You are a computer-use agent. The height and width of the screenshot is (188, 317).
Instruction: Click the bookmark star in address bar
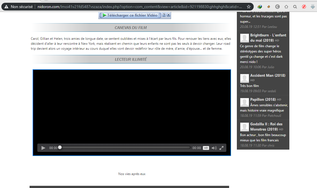(249, 7)
